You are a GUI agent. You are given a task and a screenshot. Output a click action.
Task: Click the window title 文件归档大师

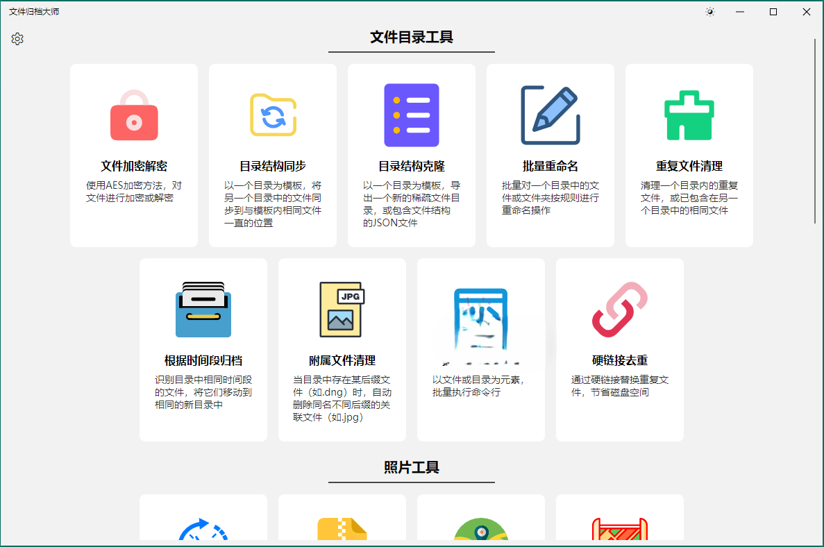point(34,12)
